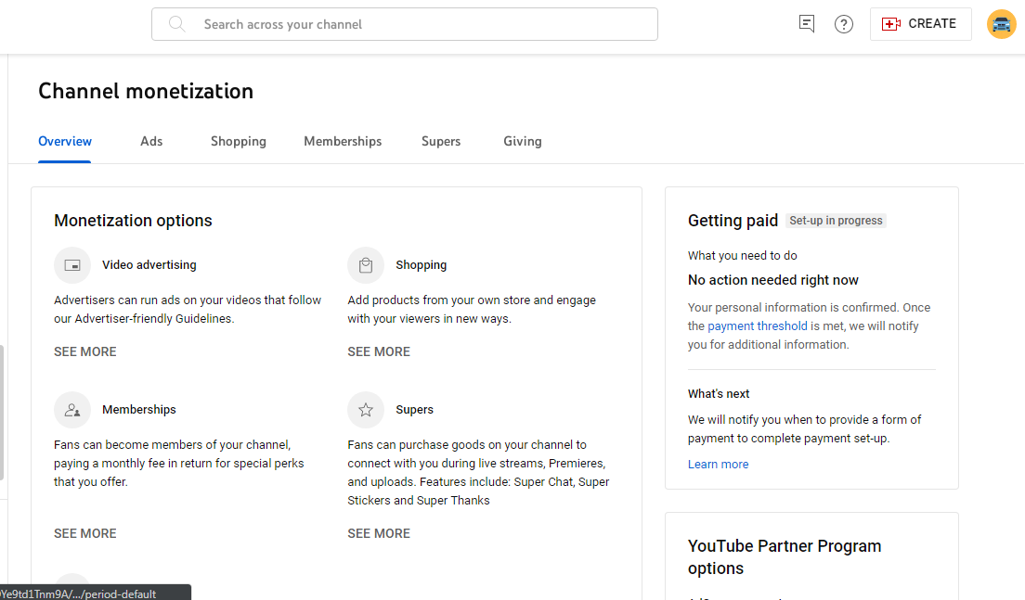This screenshot has width=1025, height=600.
Task: See more under Memberships option
Action: (x=85, y=533)
